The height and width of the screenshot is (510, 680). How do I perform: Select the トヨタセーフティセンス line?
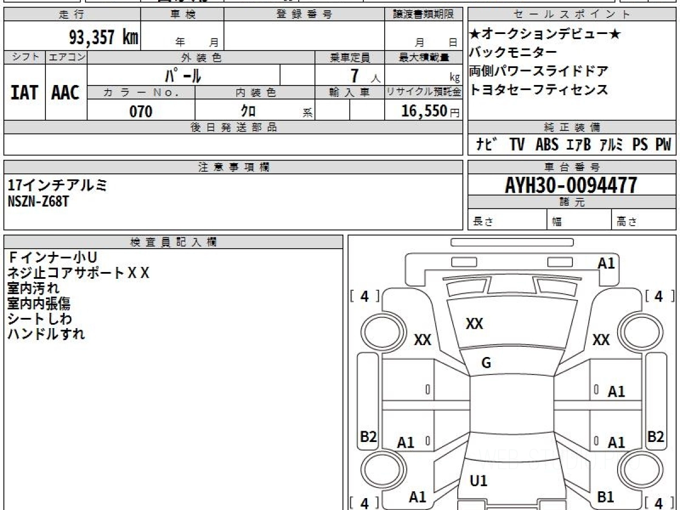tap(539, 90)
